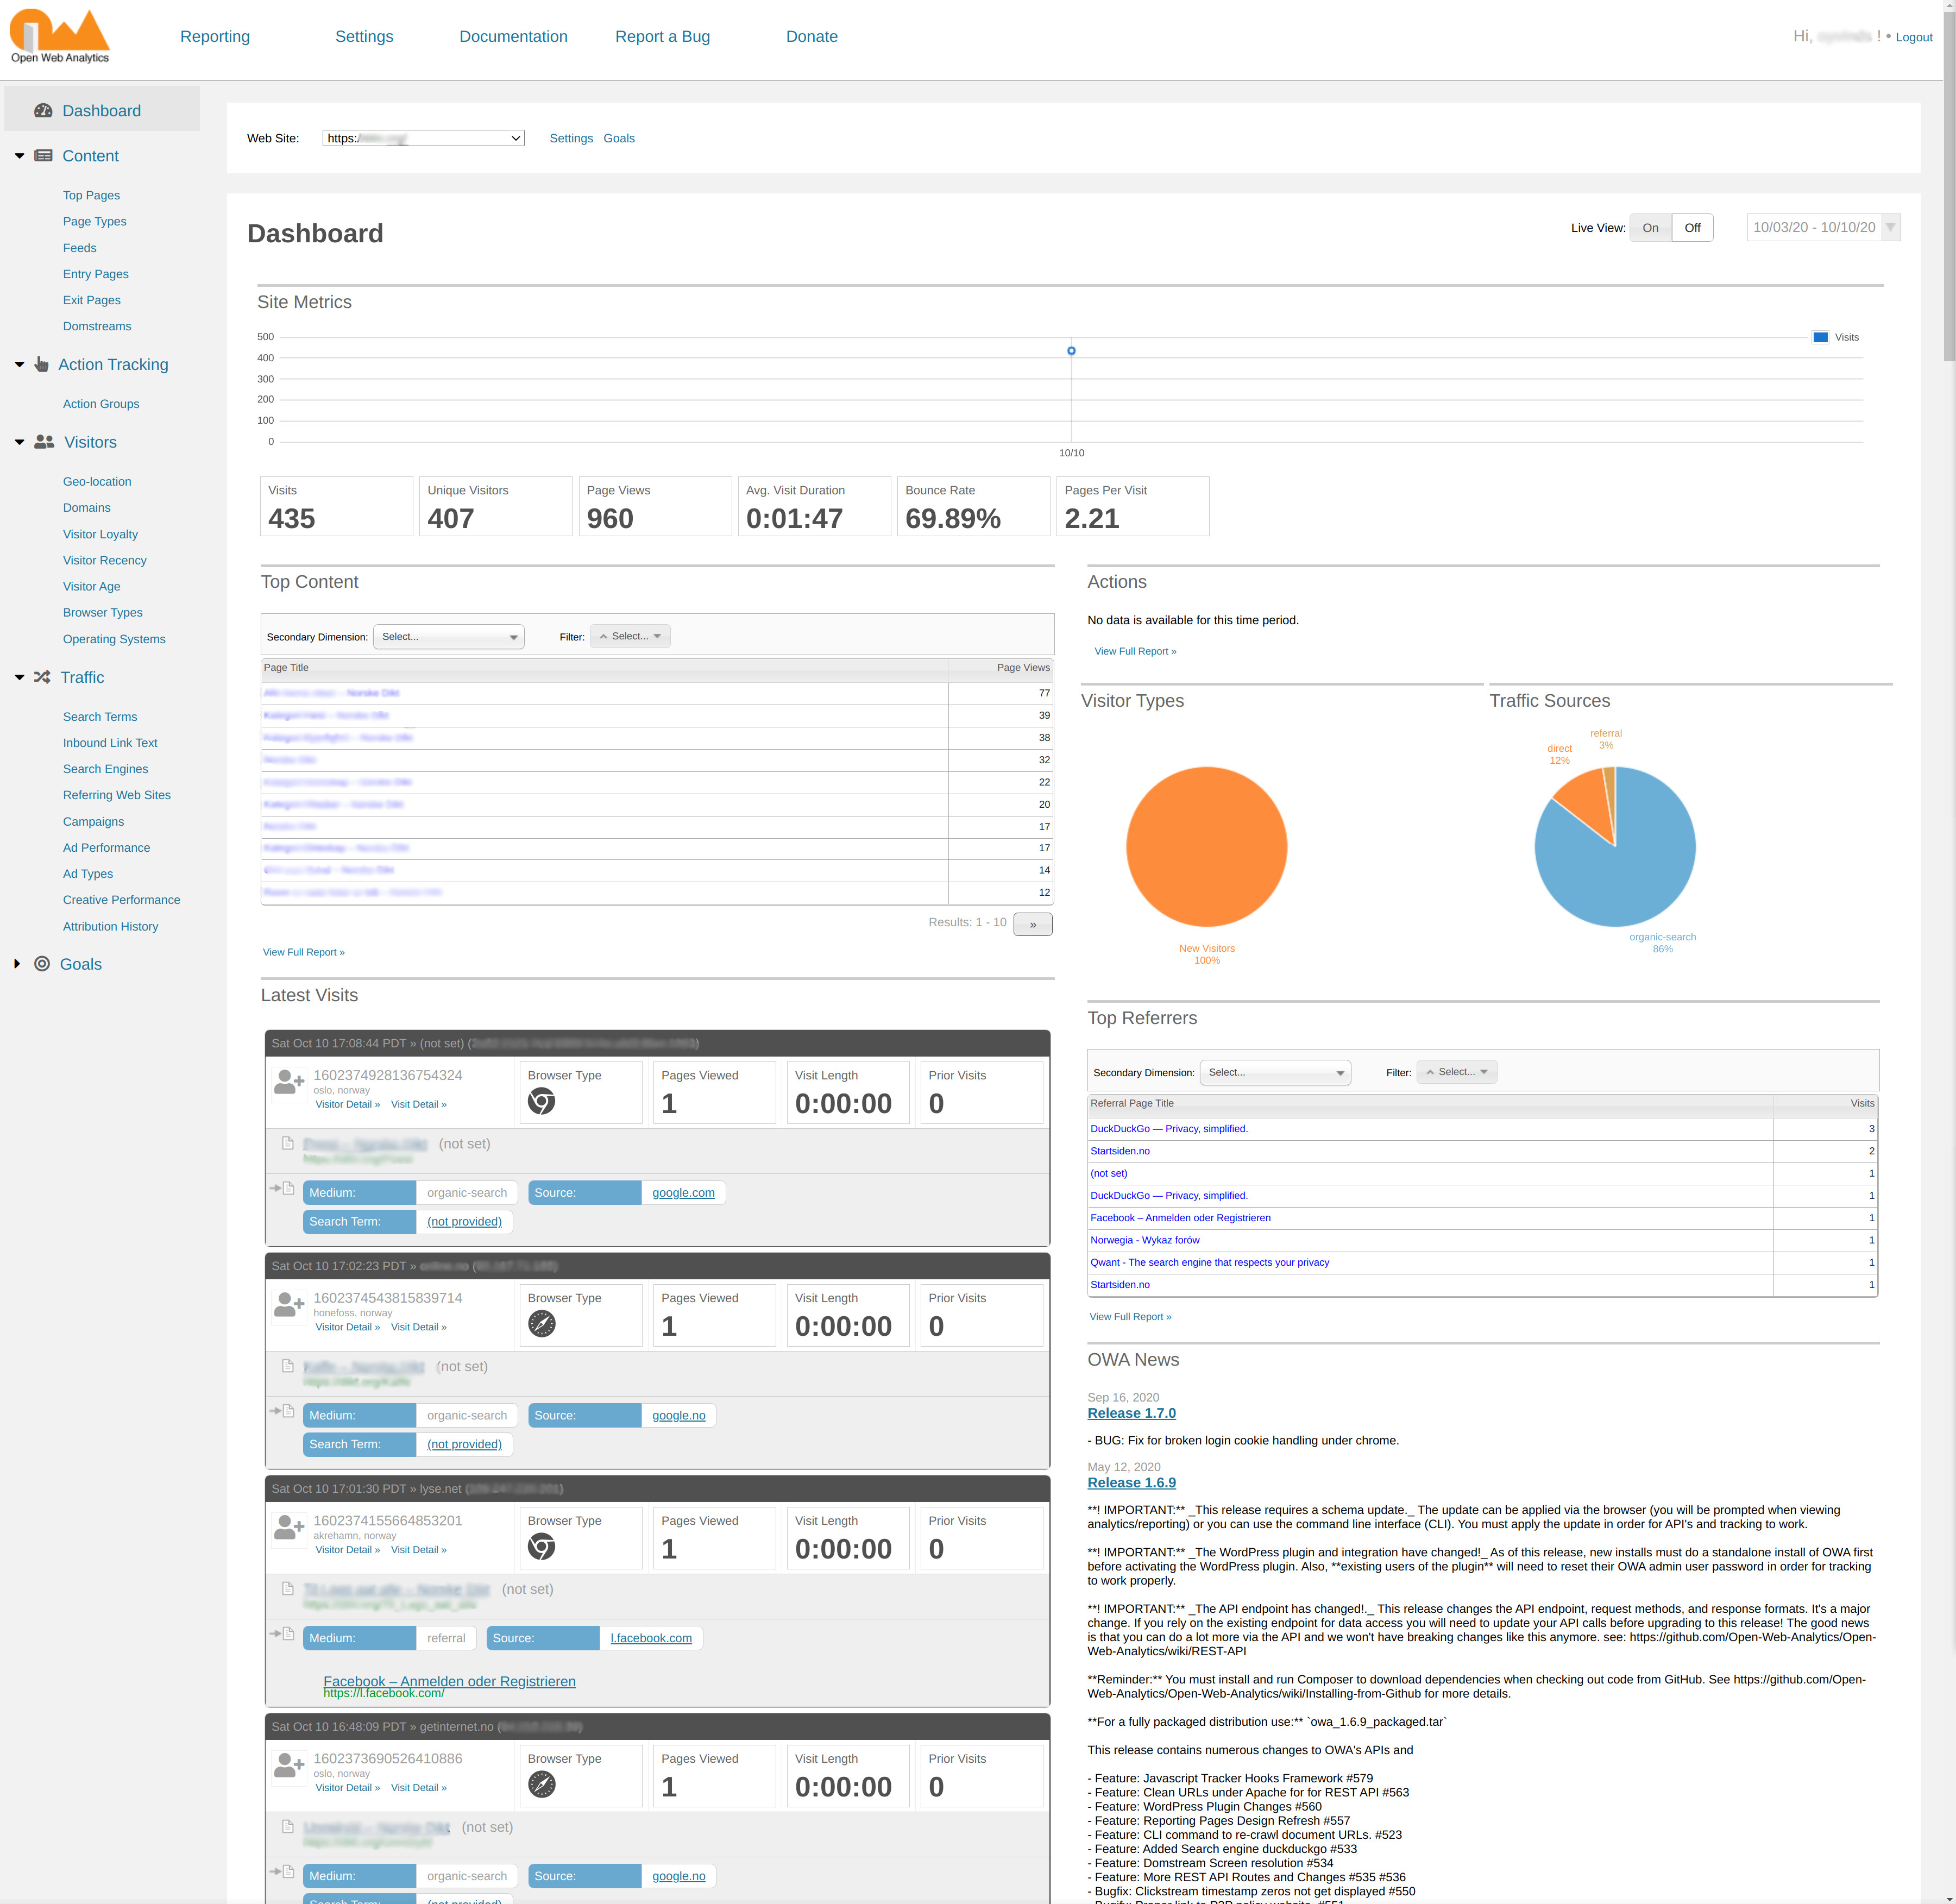Open the Release 1.7.0 link
This screenshot has height=1904, width=1956.
(x=1131, y=1413)
